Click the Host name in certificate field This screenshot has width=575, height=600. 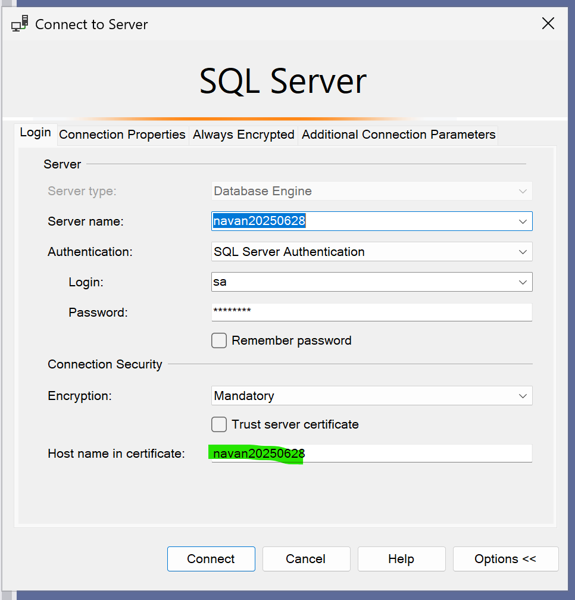[x=371, y=454]
